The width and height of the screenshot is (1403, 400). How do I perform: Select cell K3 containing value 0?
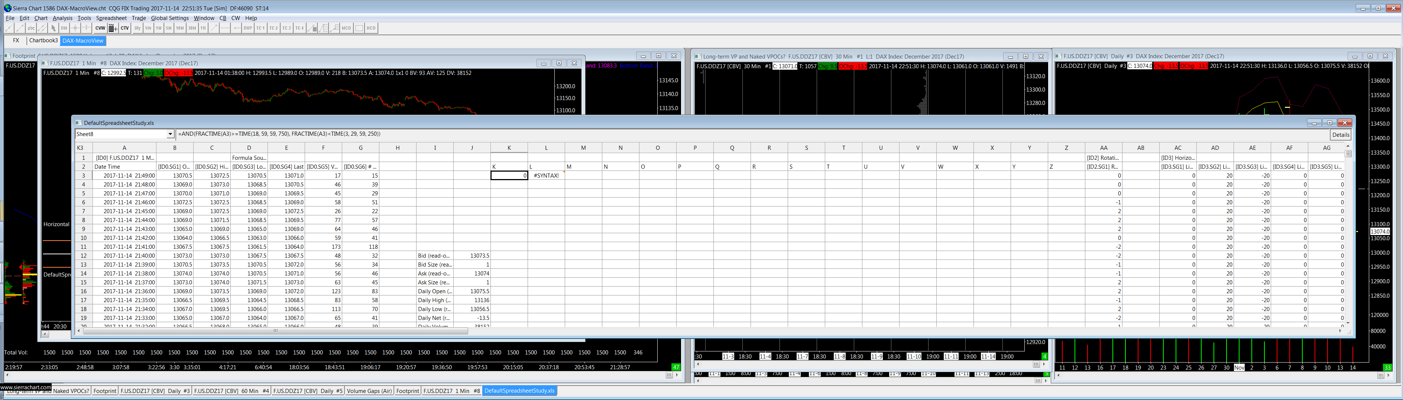509,176
